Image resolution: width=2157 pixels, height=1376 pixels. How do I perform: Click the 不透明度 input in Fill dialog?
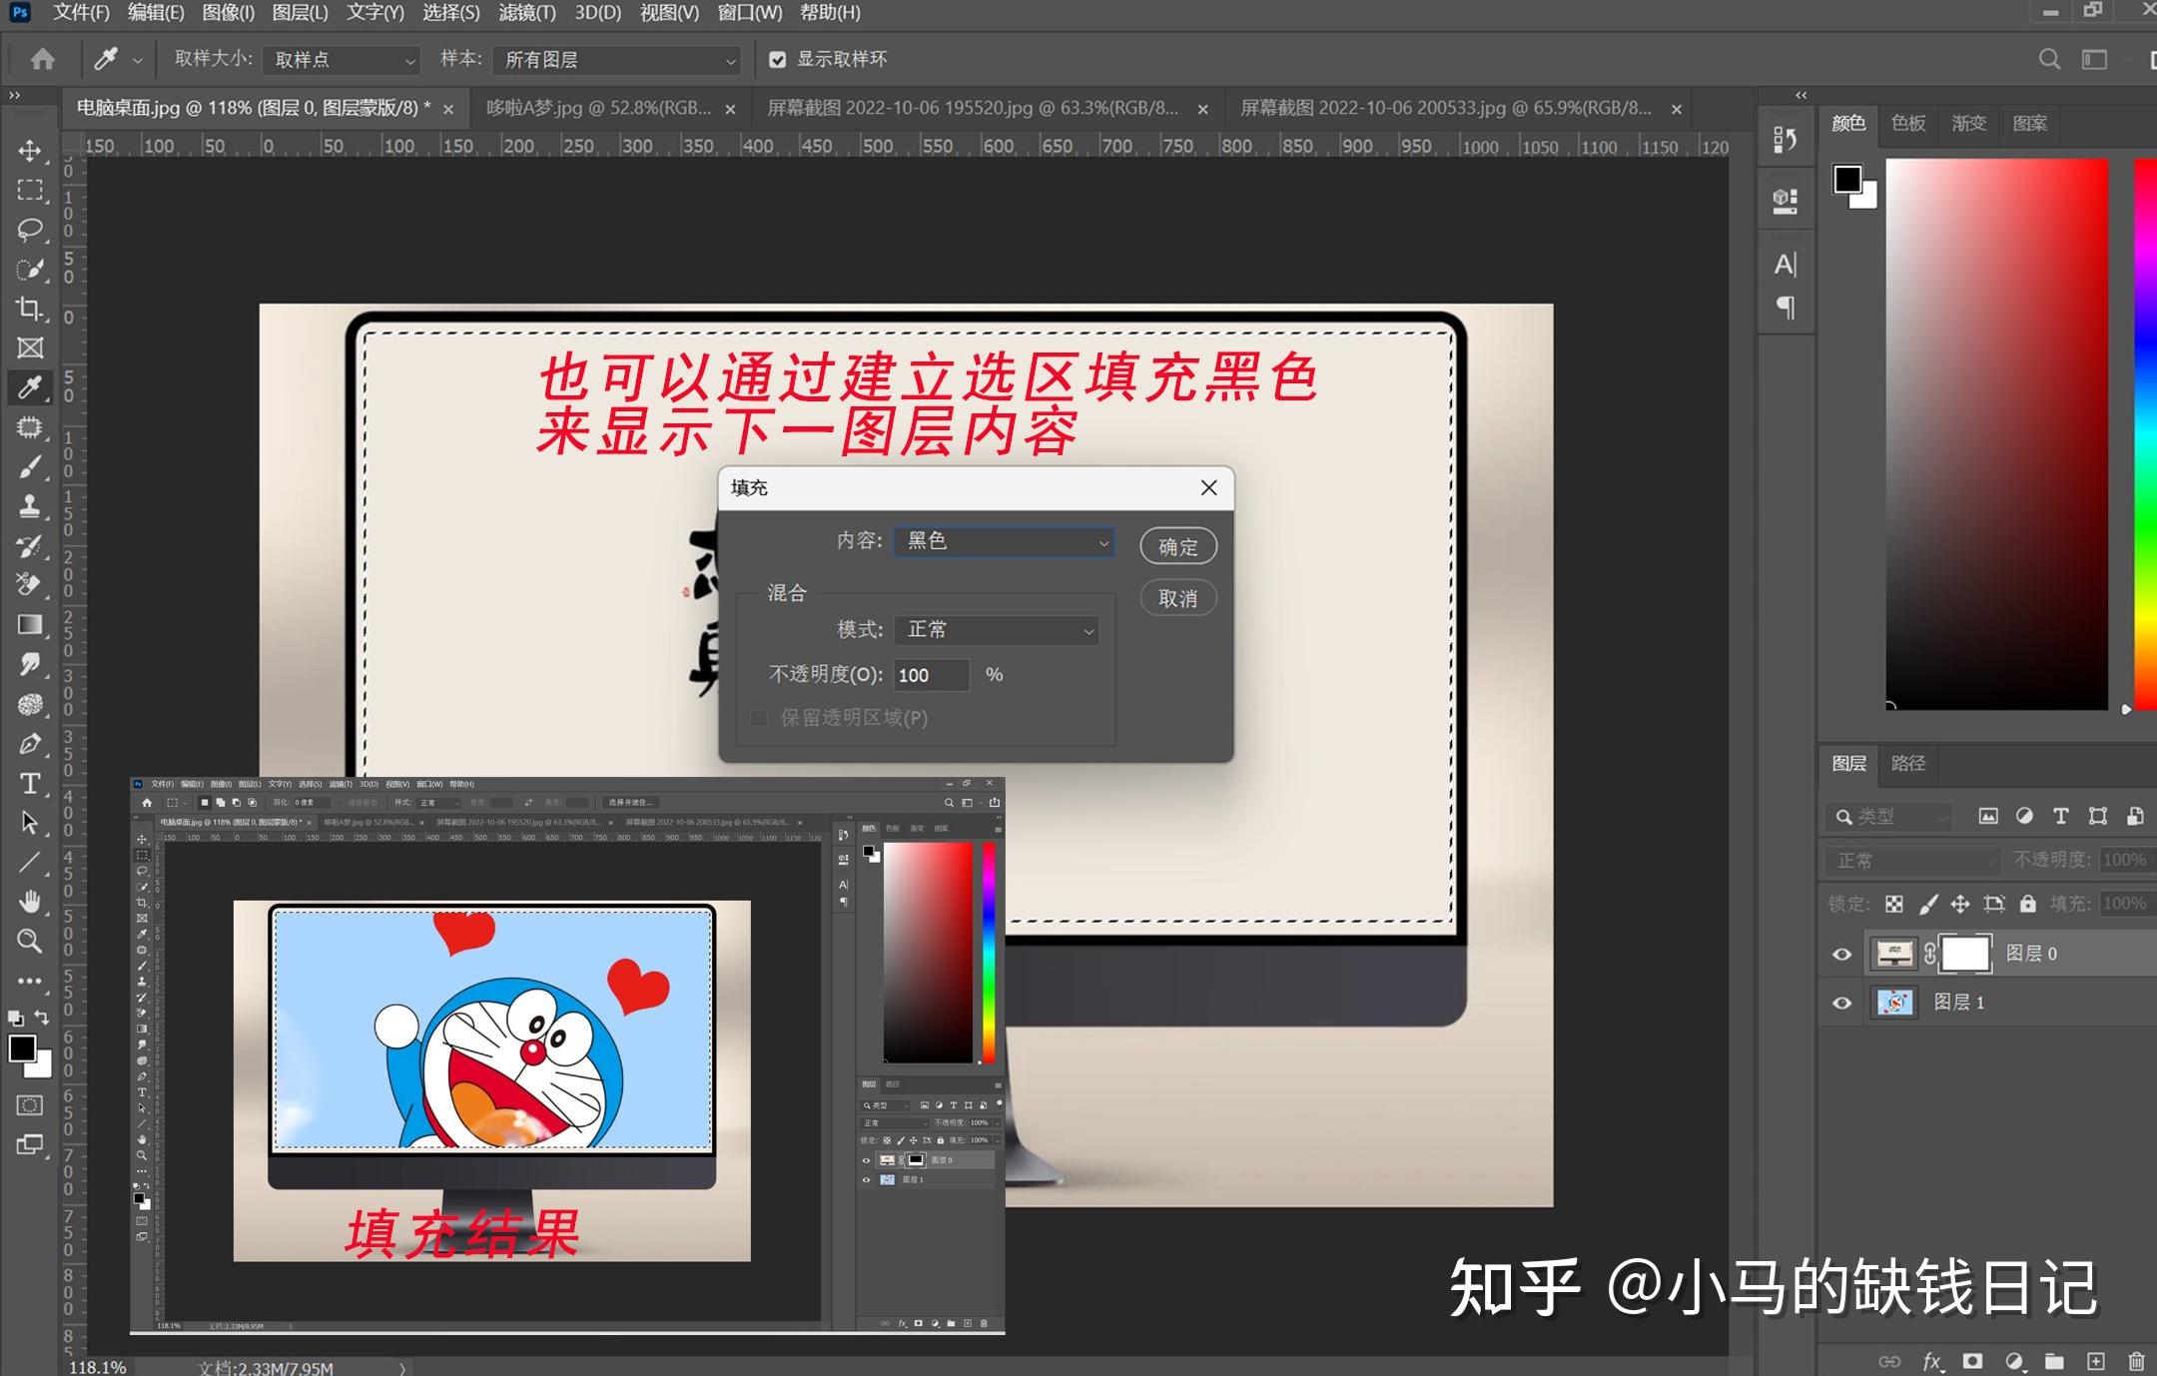[931, 675]
